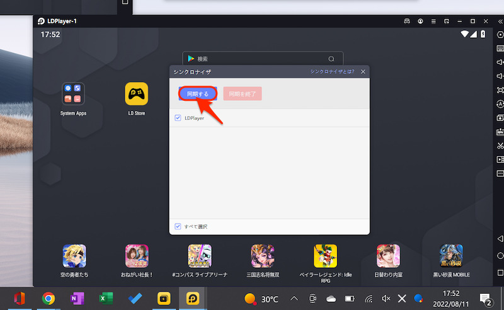The image size is (504, 310).
Task: Click the volume up icon in sidebar
Action: pos(500,62)
